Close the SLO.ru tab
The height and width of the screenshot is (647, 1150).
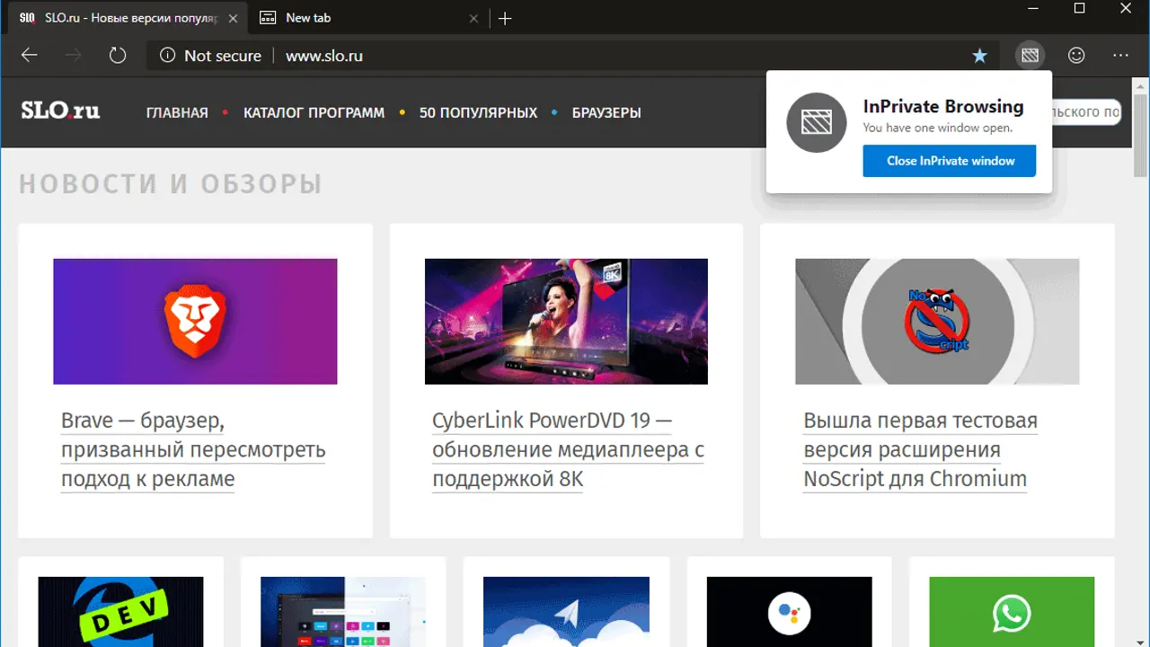coord(233,18)
